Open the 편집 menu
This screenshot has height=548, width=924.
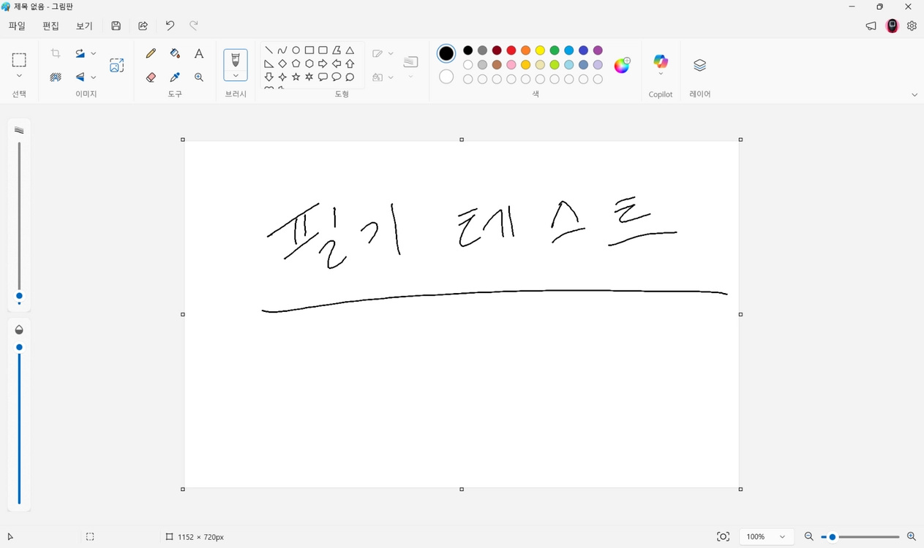[50, 26]
